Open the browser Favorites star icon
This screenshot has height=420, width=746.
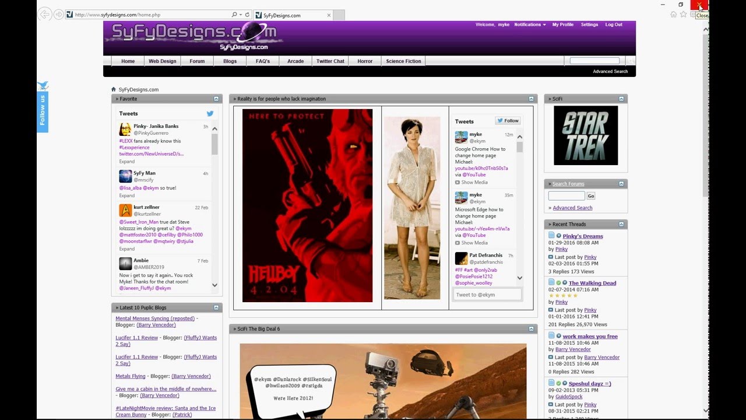683,15
